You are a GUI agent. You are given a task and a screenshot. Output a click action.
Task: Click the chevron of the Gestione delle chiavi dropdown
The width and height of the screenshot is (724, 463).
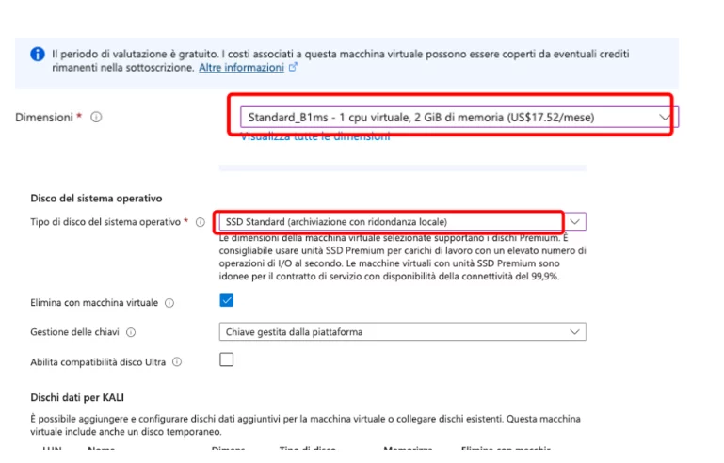click(574, 332)
